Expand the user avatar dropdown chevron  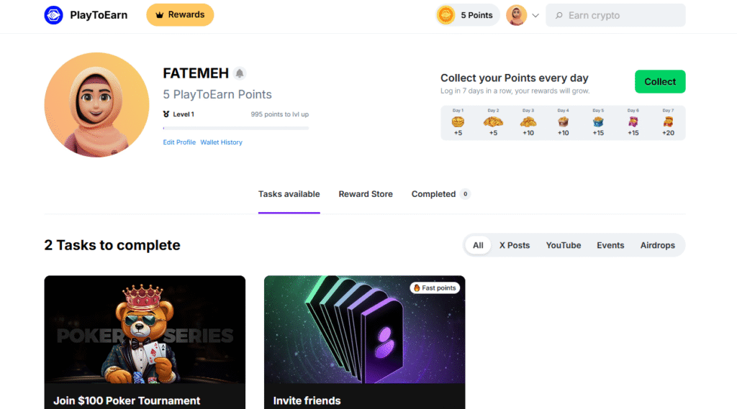click(535, 16)
